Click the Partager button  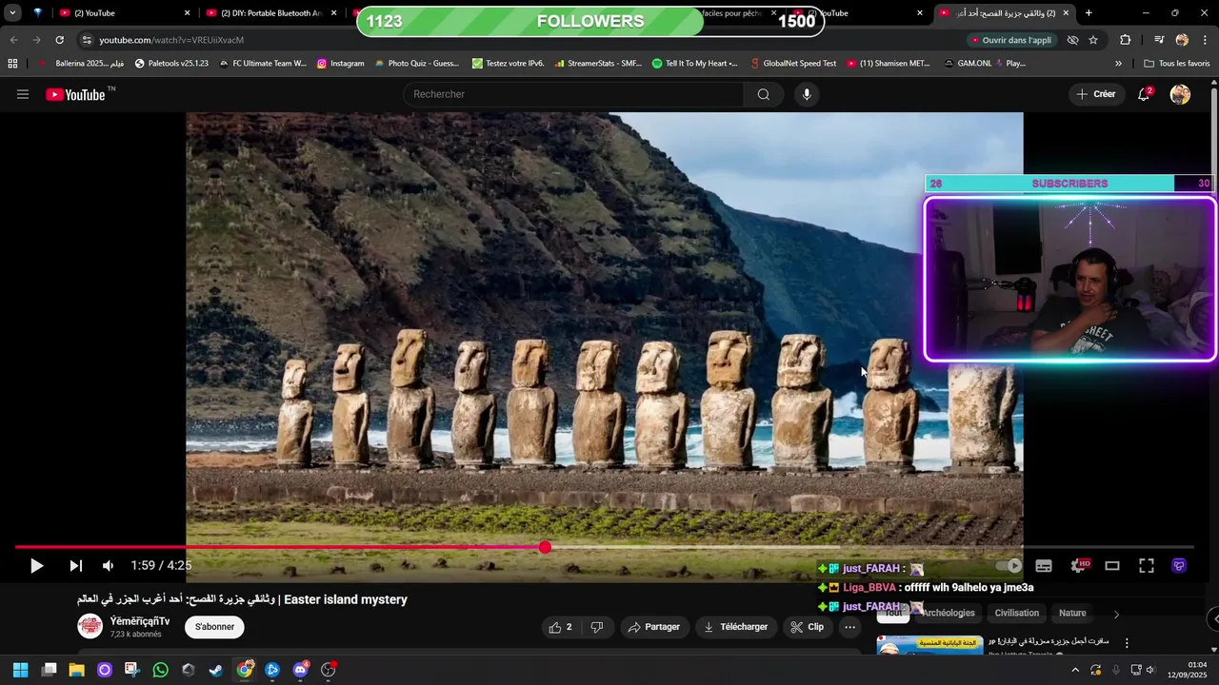coord(654,627)
